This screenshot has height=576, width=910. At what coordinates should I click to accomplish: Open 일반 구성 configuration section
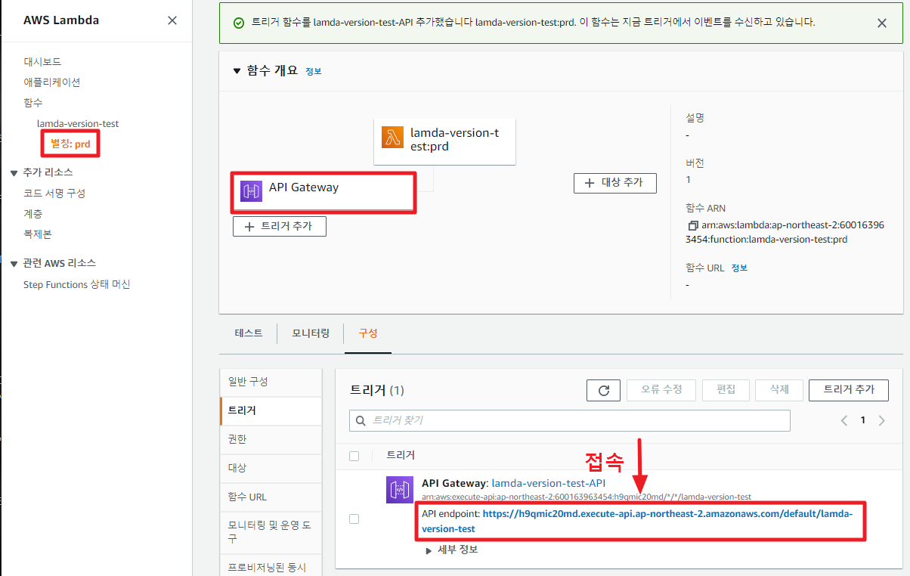pos(271,382)
